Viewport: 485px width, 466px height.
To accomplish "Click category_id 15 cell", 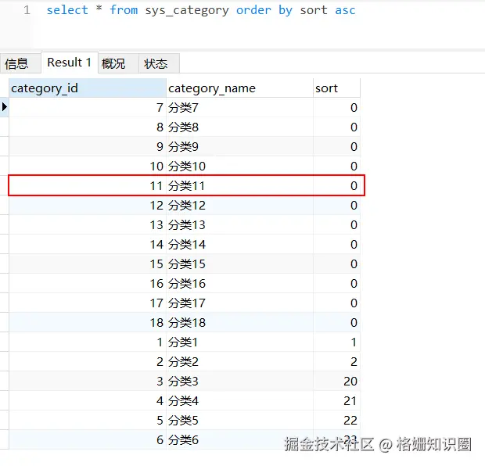I will [88, 263].
